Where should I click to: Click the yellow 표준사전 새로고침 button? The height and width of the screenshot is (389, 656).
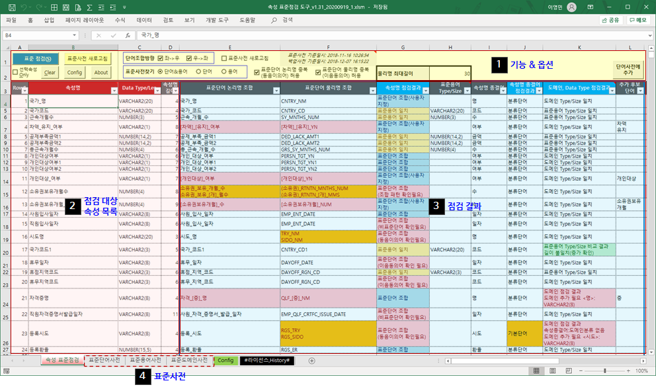[x=88, y=59]
